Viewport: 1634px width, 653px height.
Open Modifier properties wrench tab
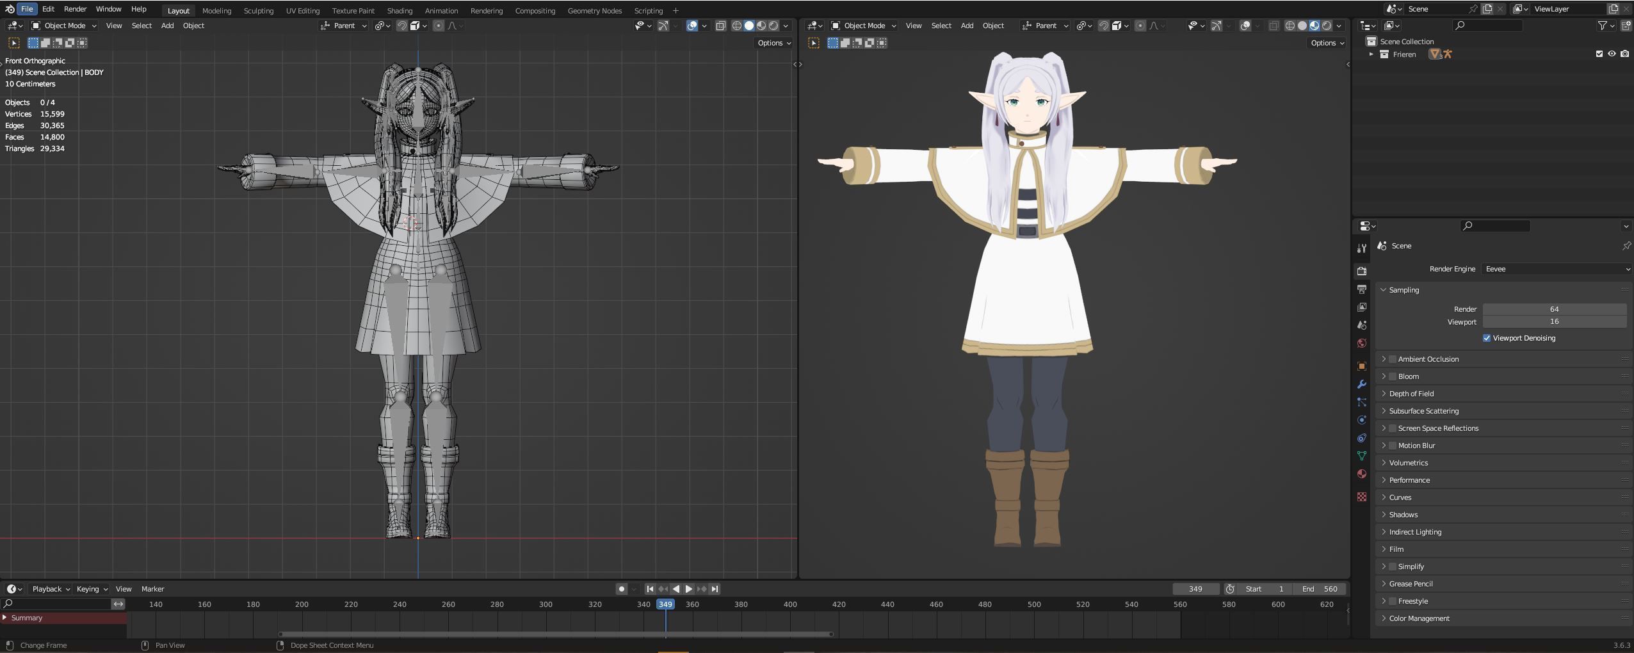(1362, 384)
